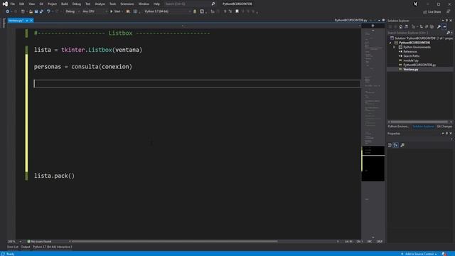The image size is (455, 256).
Task: Click the split editor plus icon
Action: coord(373,26)
